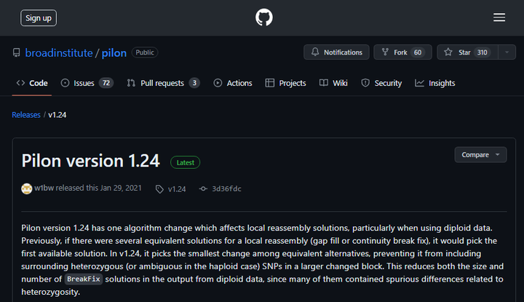Open the hamburger navigation menu
The image size is (524, 302).
pyautogui.click(x=499, y=17)
